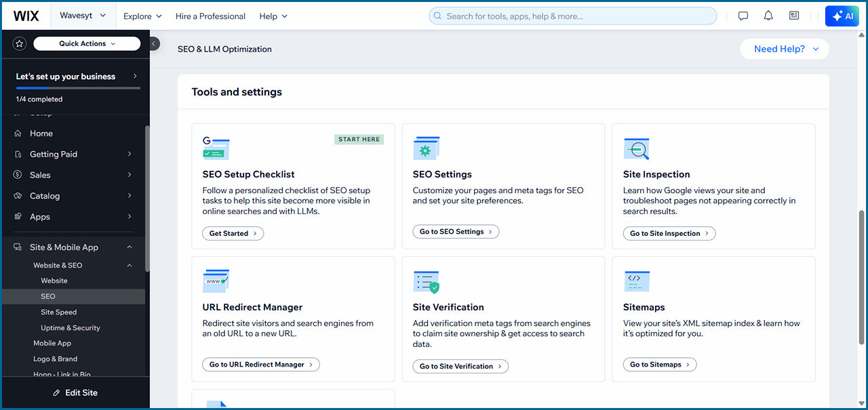Open Mobile App in sidebar

tap(52, 344)
